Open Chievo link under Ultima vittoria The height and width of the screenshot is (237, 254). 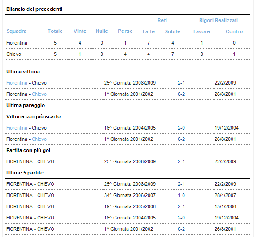[x=39, y=94]
